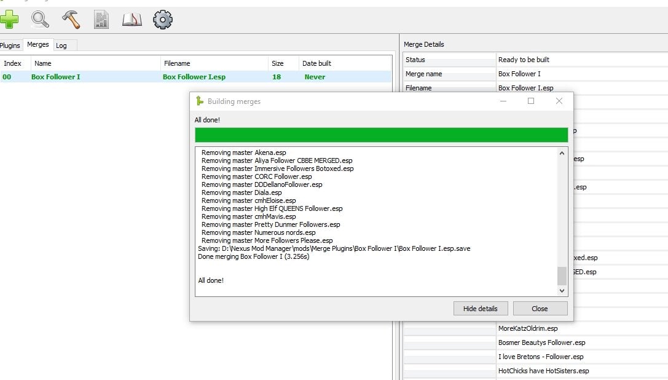Sort by the Name column header
The image size is (668, 380).
pos(95,63)
